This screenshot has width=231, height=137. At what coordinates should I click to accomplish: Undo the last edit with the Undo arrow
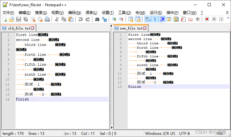point(80,19)
